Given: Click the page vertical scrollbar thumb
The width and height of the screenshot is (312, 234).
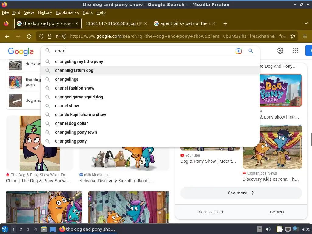Looking at the screenshot, I should pos(311,139).
